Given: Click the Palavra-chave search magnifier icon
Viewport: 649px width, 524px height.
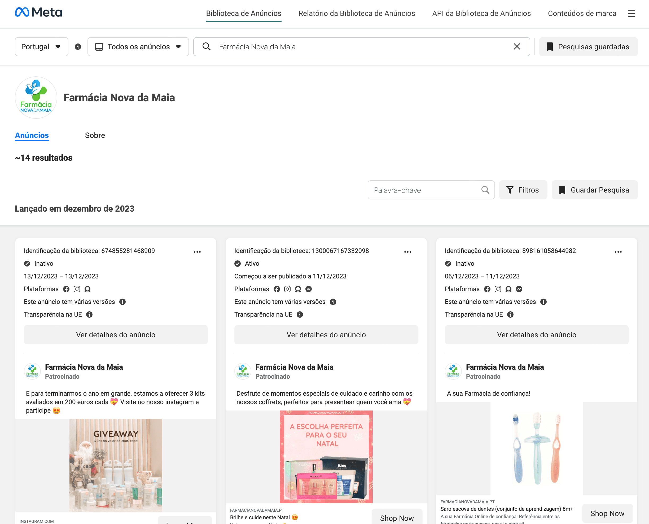Looking at the screenshot, I should [485, 190].
